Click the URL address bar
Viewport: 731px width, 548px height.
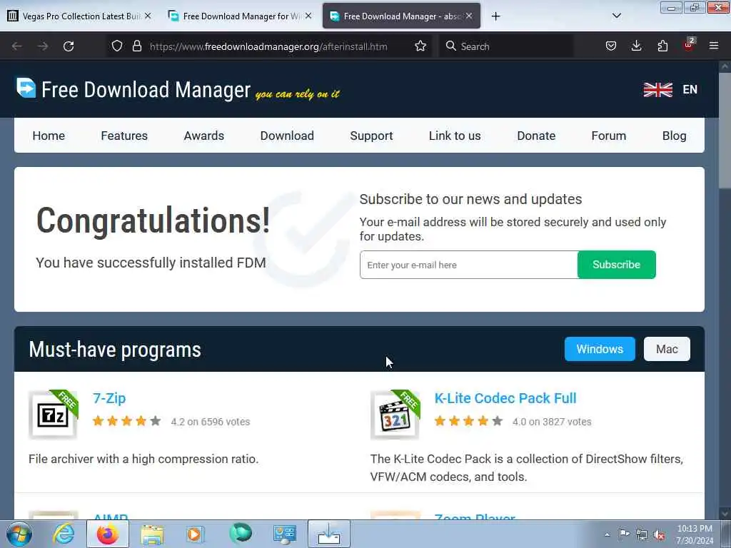pyautogui.click(x=268, y=46)
